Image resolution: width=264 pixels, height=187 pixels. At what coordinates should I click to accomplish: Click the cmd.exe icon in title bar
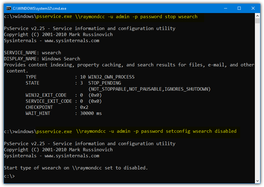pos(8,8)
